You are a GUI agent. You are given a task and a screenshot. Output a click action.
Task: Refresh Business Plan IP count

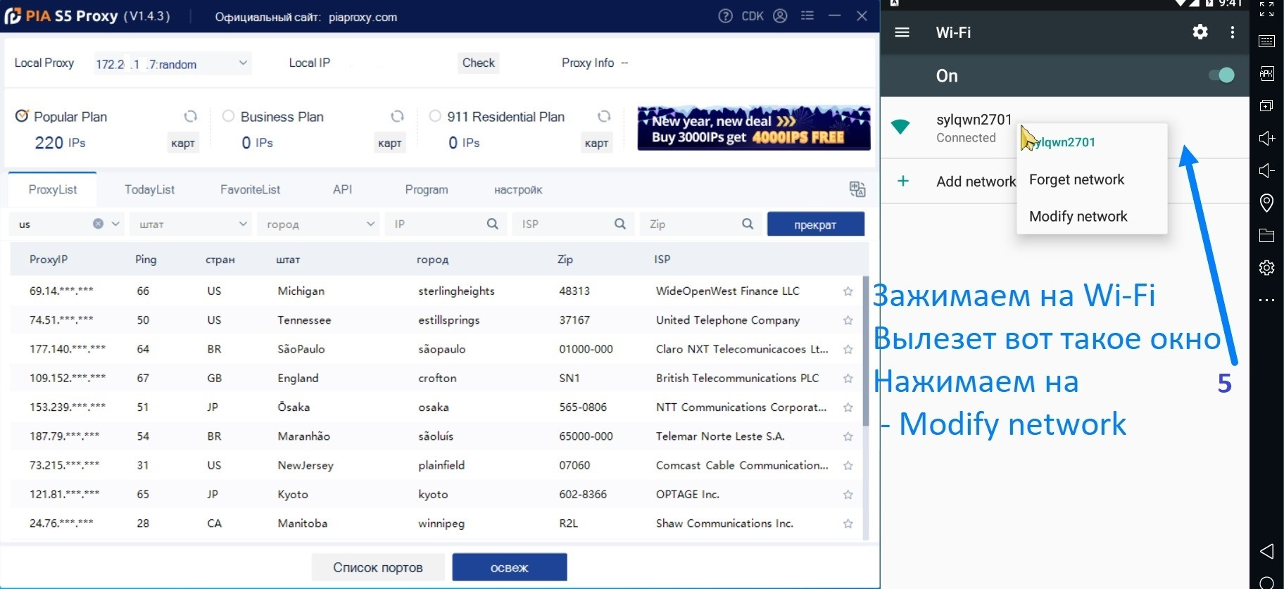pyautogui.click(x=397, y=117)
